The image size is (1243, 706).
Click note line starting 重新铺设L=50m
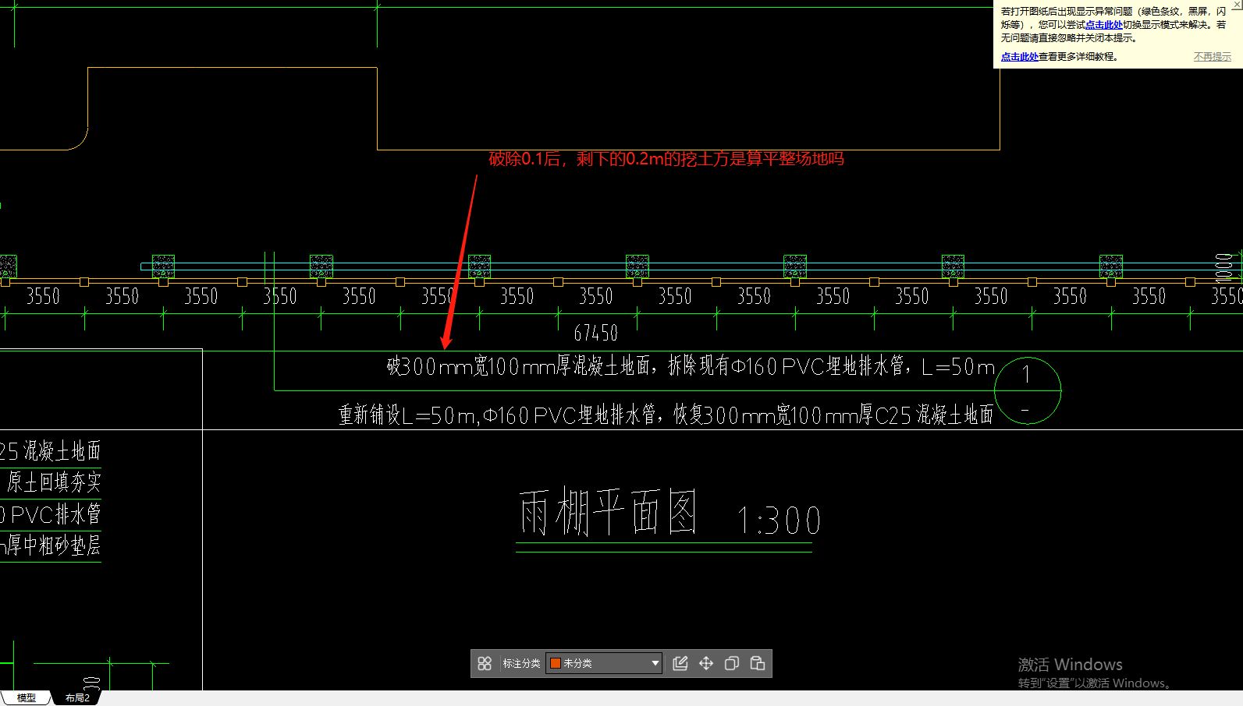pyautogui.click(x=666, y=415)
